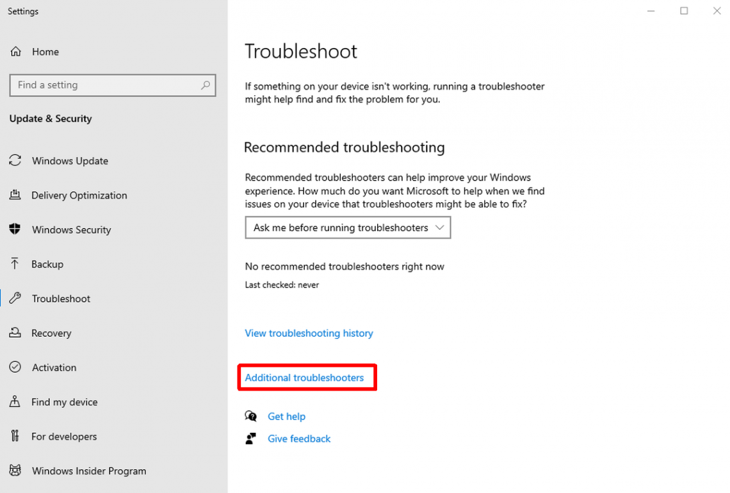Click the search magnifier icon

tap(205, 85)
